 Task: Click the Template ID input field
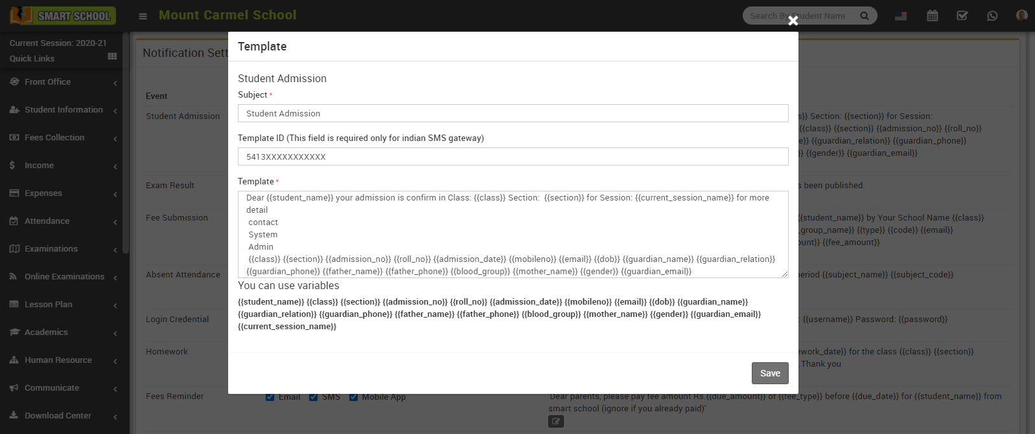513,157
